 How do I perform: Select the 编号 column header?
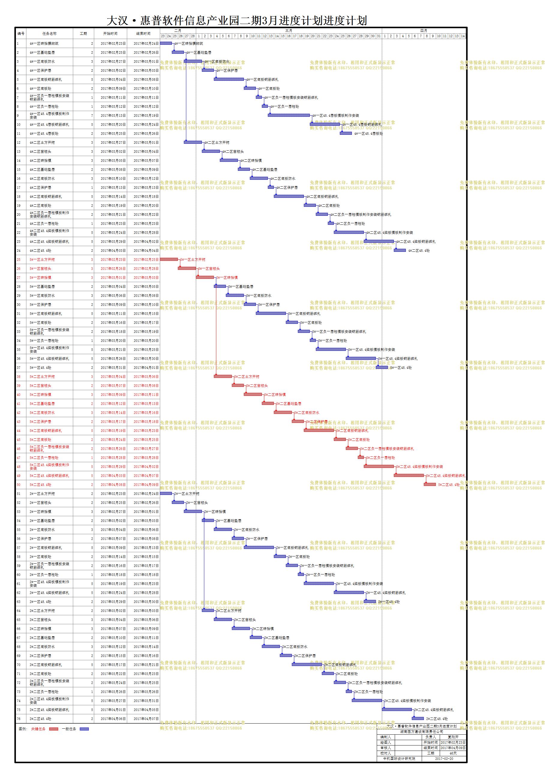21,34
